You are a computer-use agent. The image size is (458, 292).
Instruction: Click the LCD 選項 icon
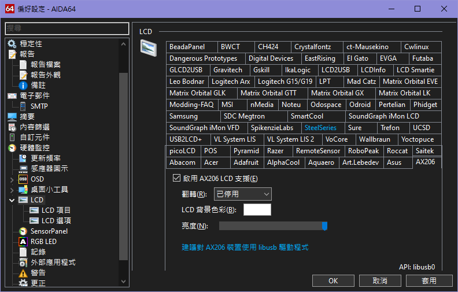pos(34,221)
